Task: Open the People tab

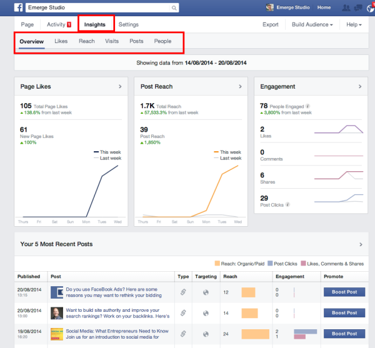Action: point(162,41)
